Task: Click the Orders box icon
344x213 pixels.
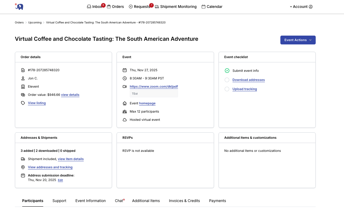Action: [x=109, y=7]
